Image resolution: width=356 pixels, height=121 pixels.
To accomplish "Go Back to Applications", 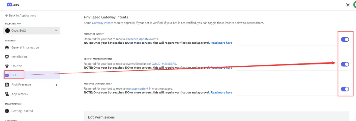I will pyautogui.click(x=20, y=15).
